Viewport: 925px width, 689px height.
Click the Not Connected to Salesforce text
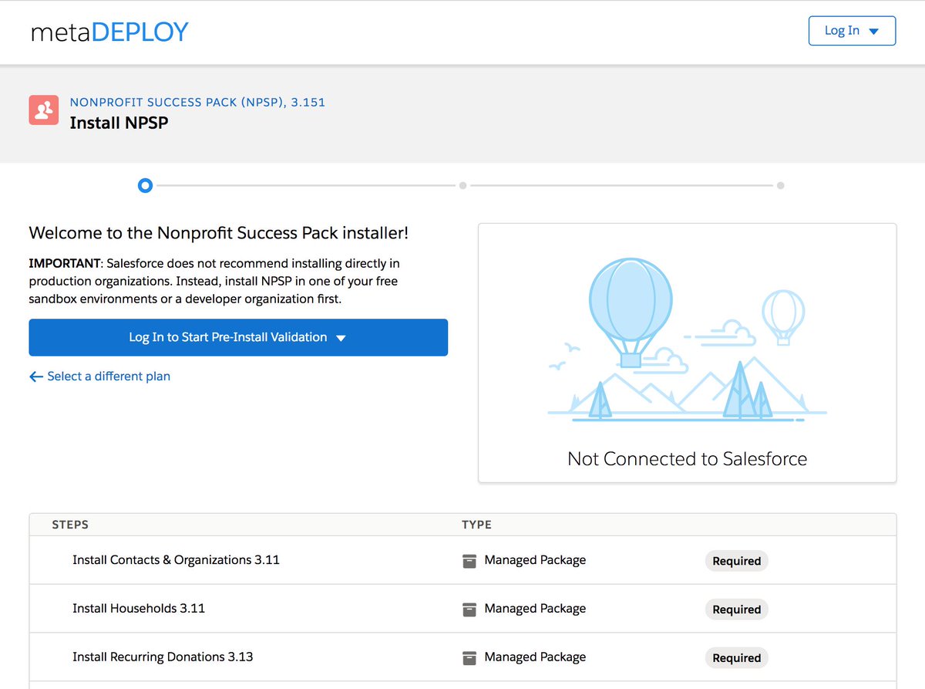[687, 459]
